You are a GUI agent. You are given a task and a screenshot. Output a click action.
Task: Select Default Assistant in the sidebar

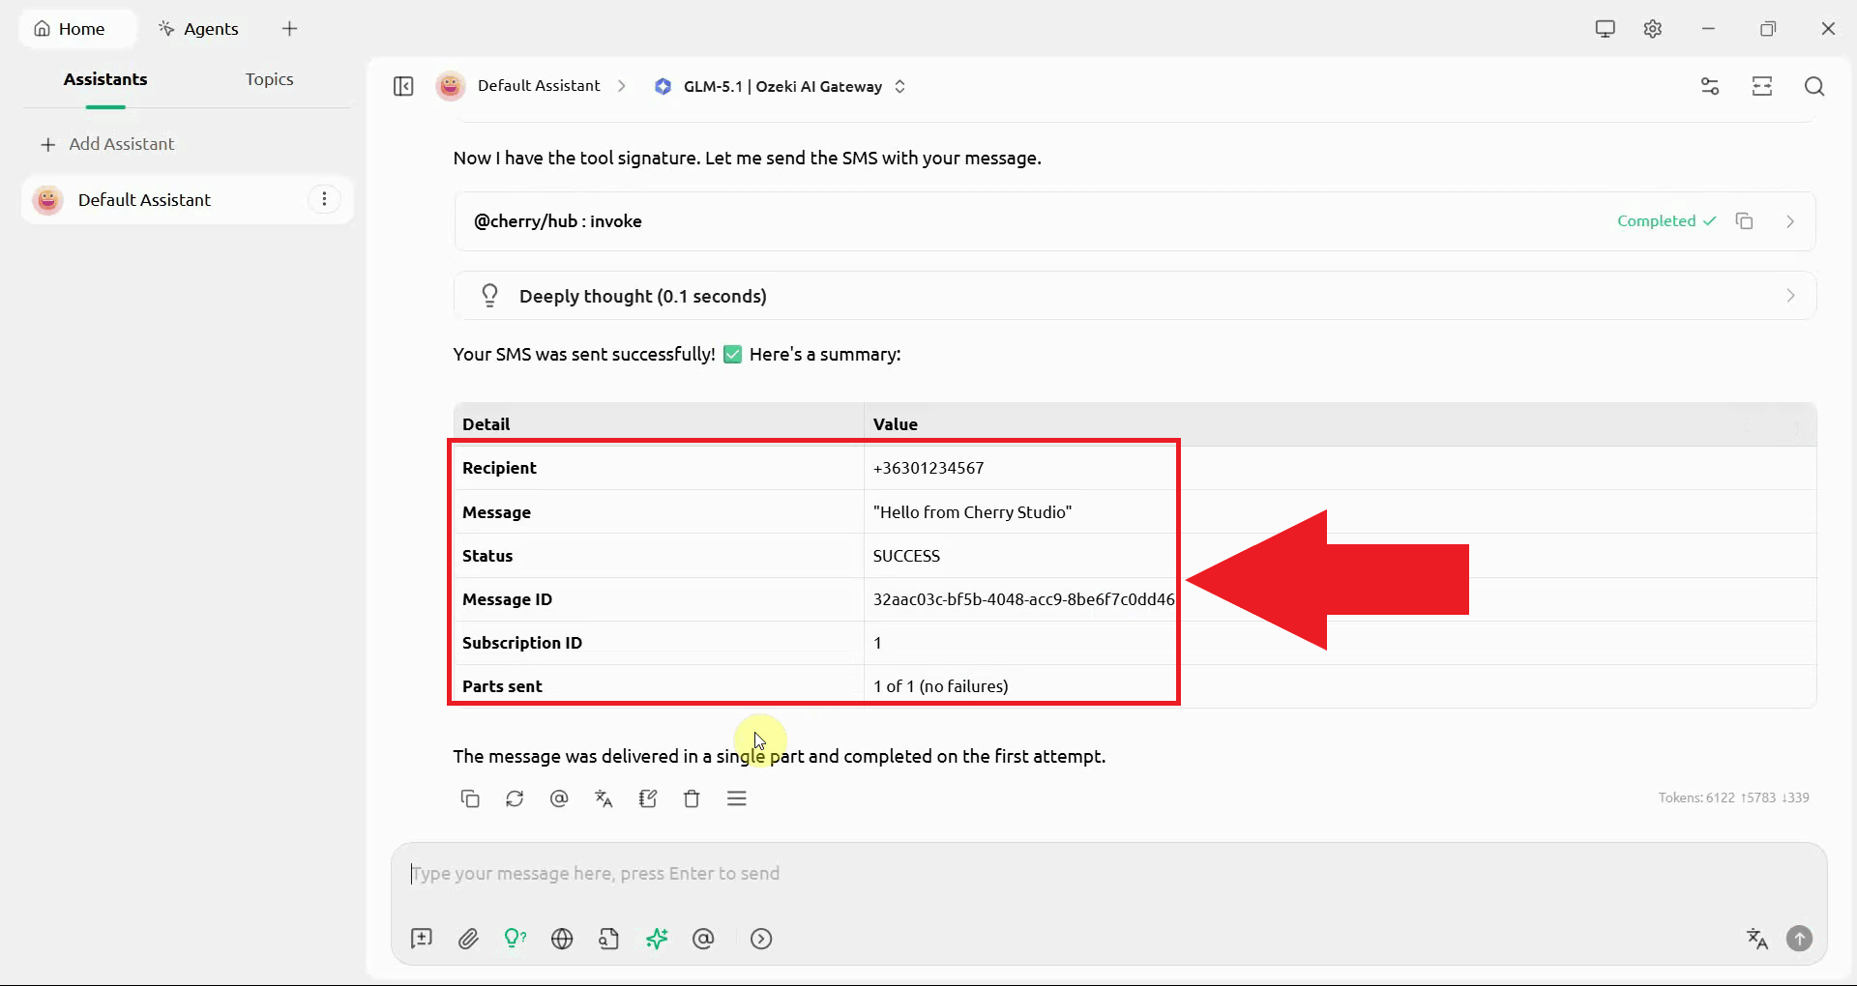click(187, 199)
